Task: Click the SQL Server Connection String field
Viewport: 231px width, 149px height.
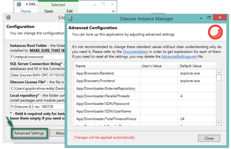Action: click(x=37, y=75)
